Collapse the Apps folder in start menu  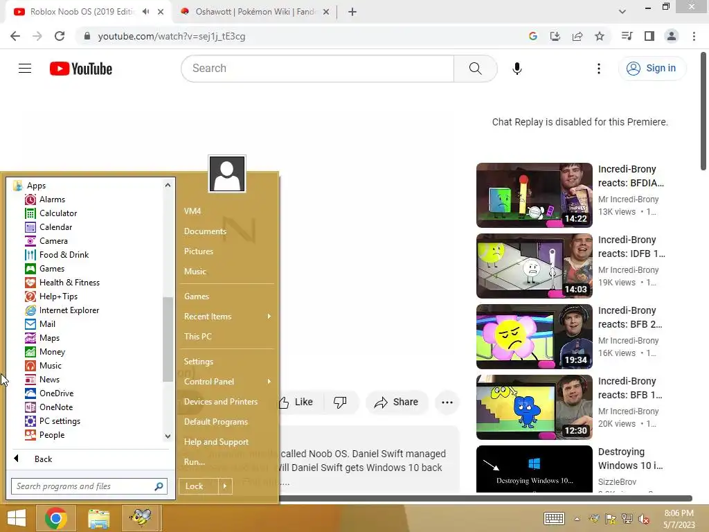pos(30,186)
